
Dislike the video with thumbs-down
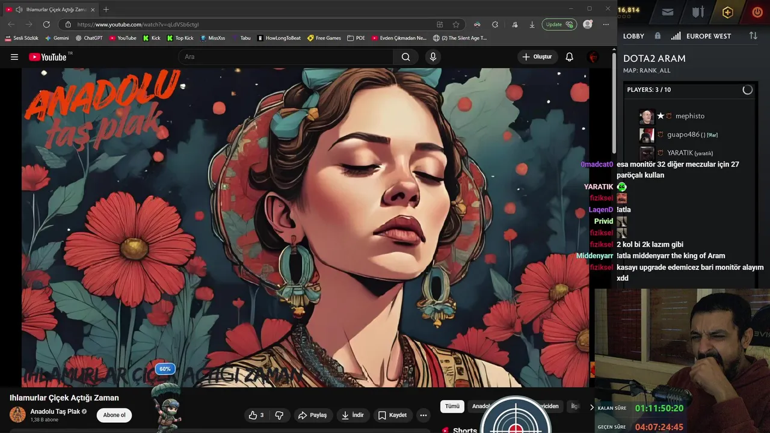279,415
